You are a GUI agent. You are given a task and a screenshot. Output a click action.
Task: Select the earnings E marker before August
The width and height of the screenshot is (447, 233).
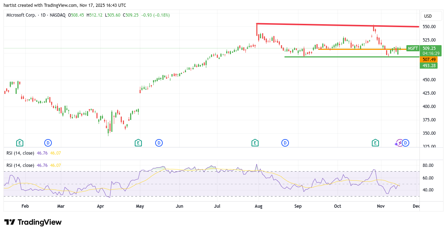point(255,143)
